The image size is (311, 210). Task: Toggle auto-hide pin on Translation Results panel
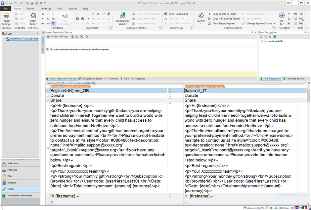coord(252,32)
